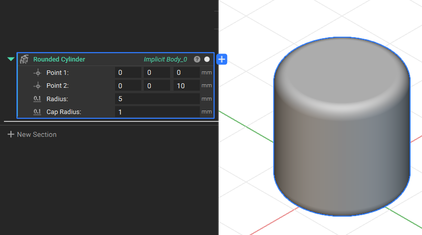Edit Point 2 Z value of 10

(x=186, y=86)
